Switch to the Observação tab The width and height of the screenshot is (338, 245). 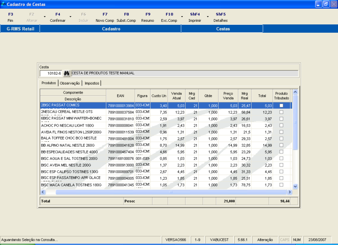(70, 83)
